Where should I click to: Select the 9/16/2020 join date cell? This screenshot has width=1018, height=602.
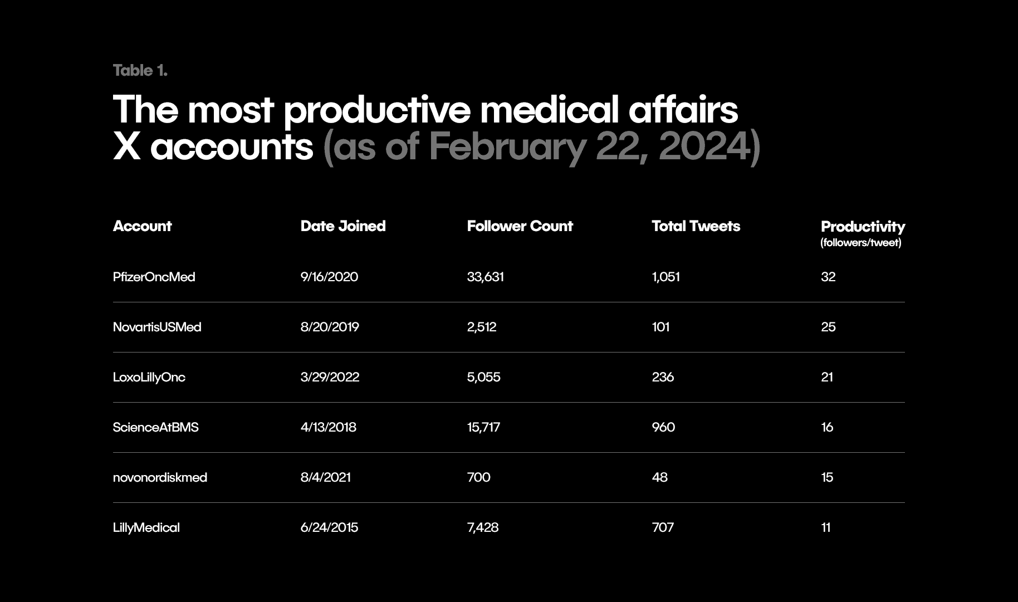[329, 277]
